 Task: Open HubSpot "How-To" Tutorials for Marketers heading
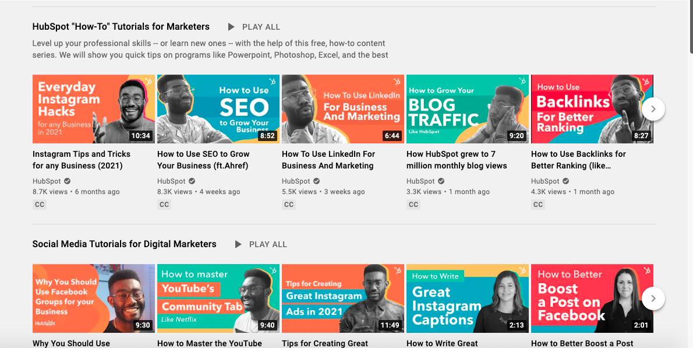(121, 27)
